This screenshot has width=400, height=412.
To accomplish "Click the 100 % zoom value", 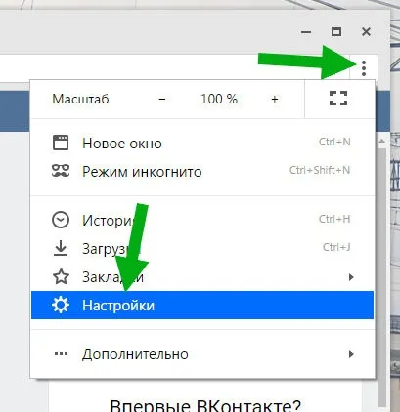I will click(x=219, y=99).
